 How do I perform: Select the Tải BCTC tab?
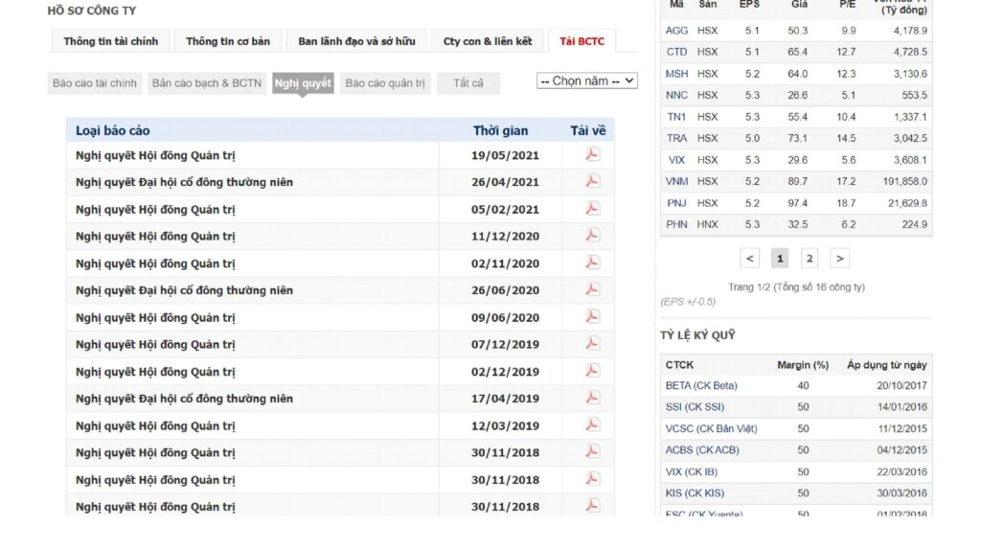(582, 41)
